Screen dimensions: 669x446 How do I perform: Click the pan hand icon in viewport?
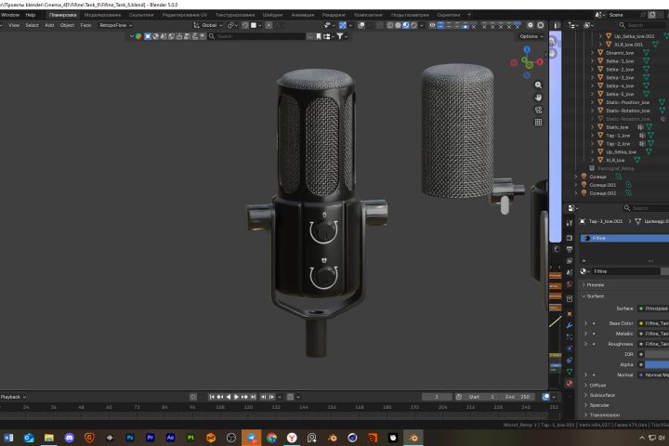click(539, 97)
